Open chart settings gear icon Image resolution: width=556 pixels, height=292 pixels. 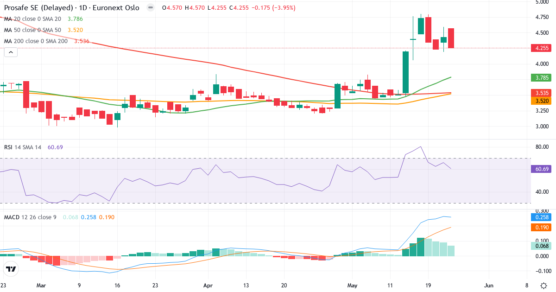pos(543,285)
